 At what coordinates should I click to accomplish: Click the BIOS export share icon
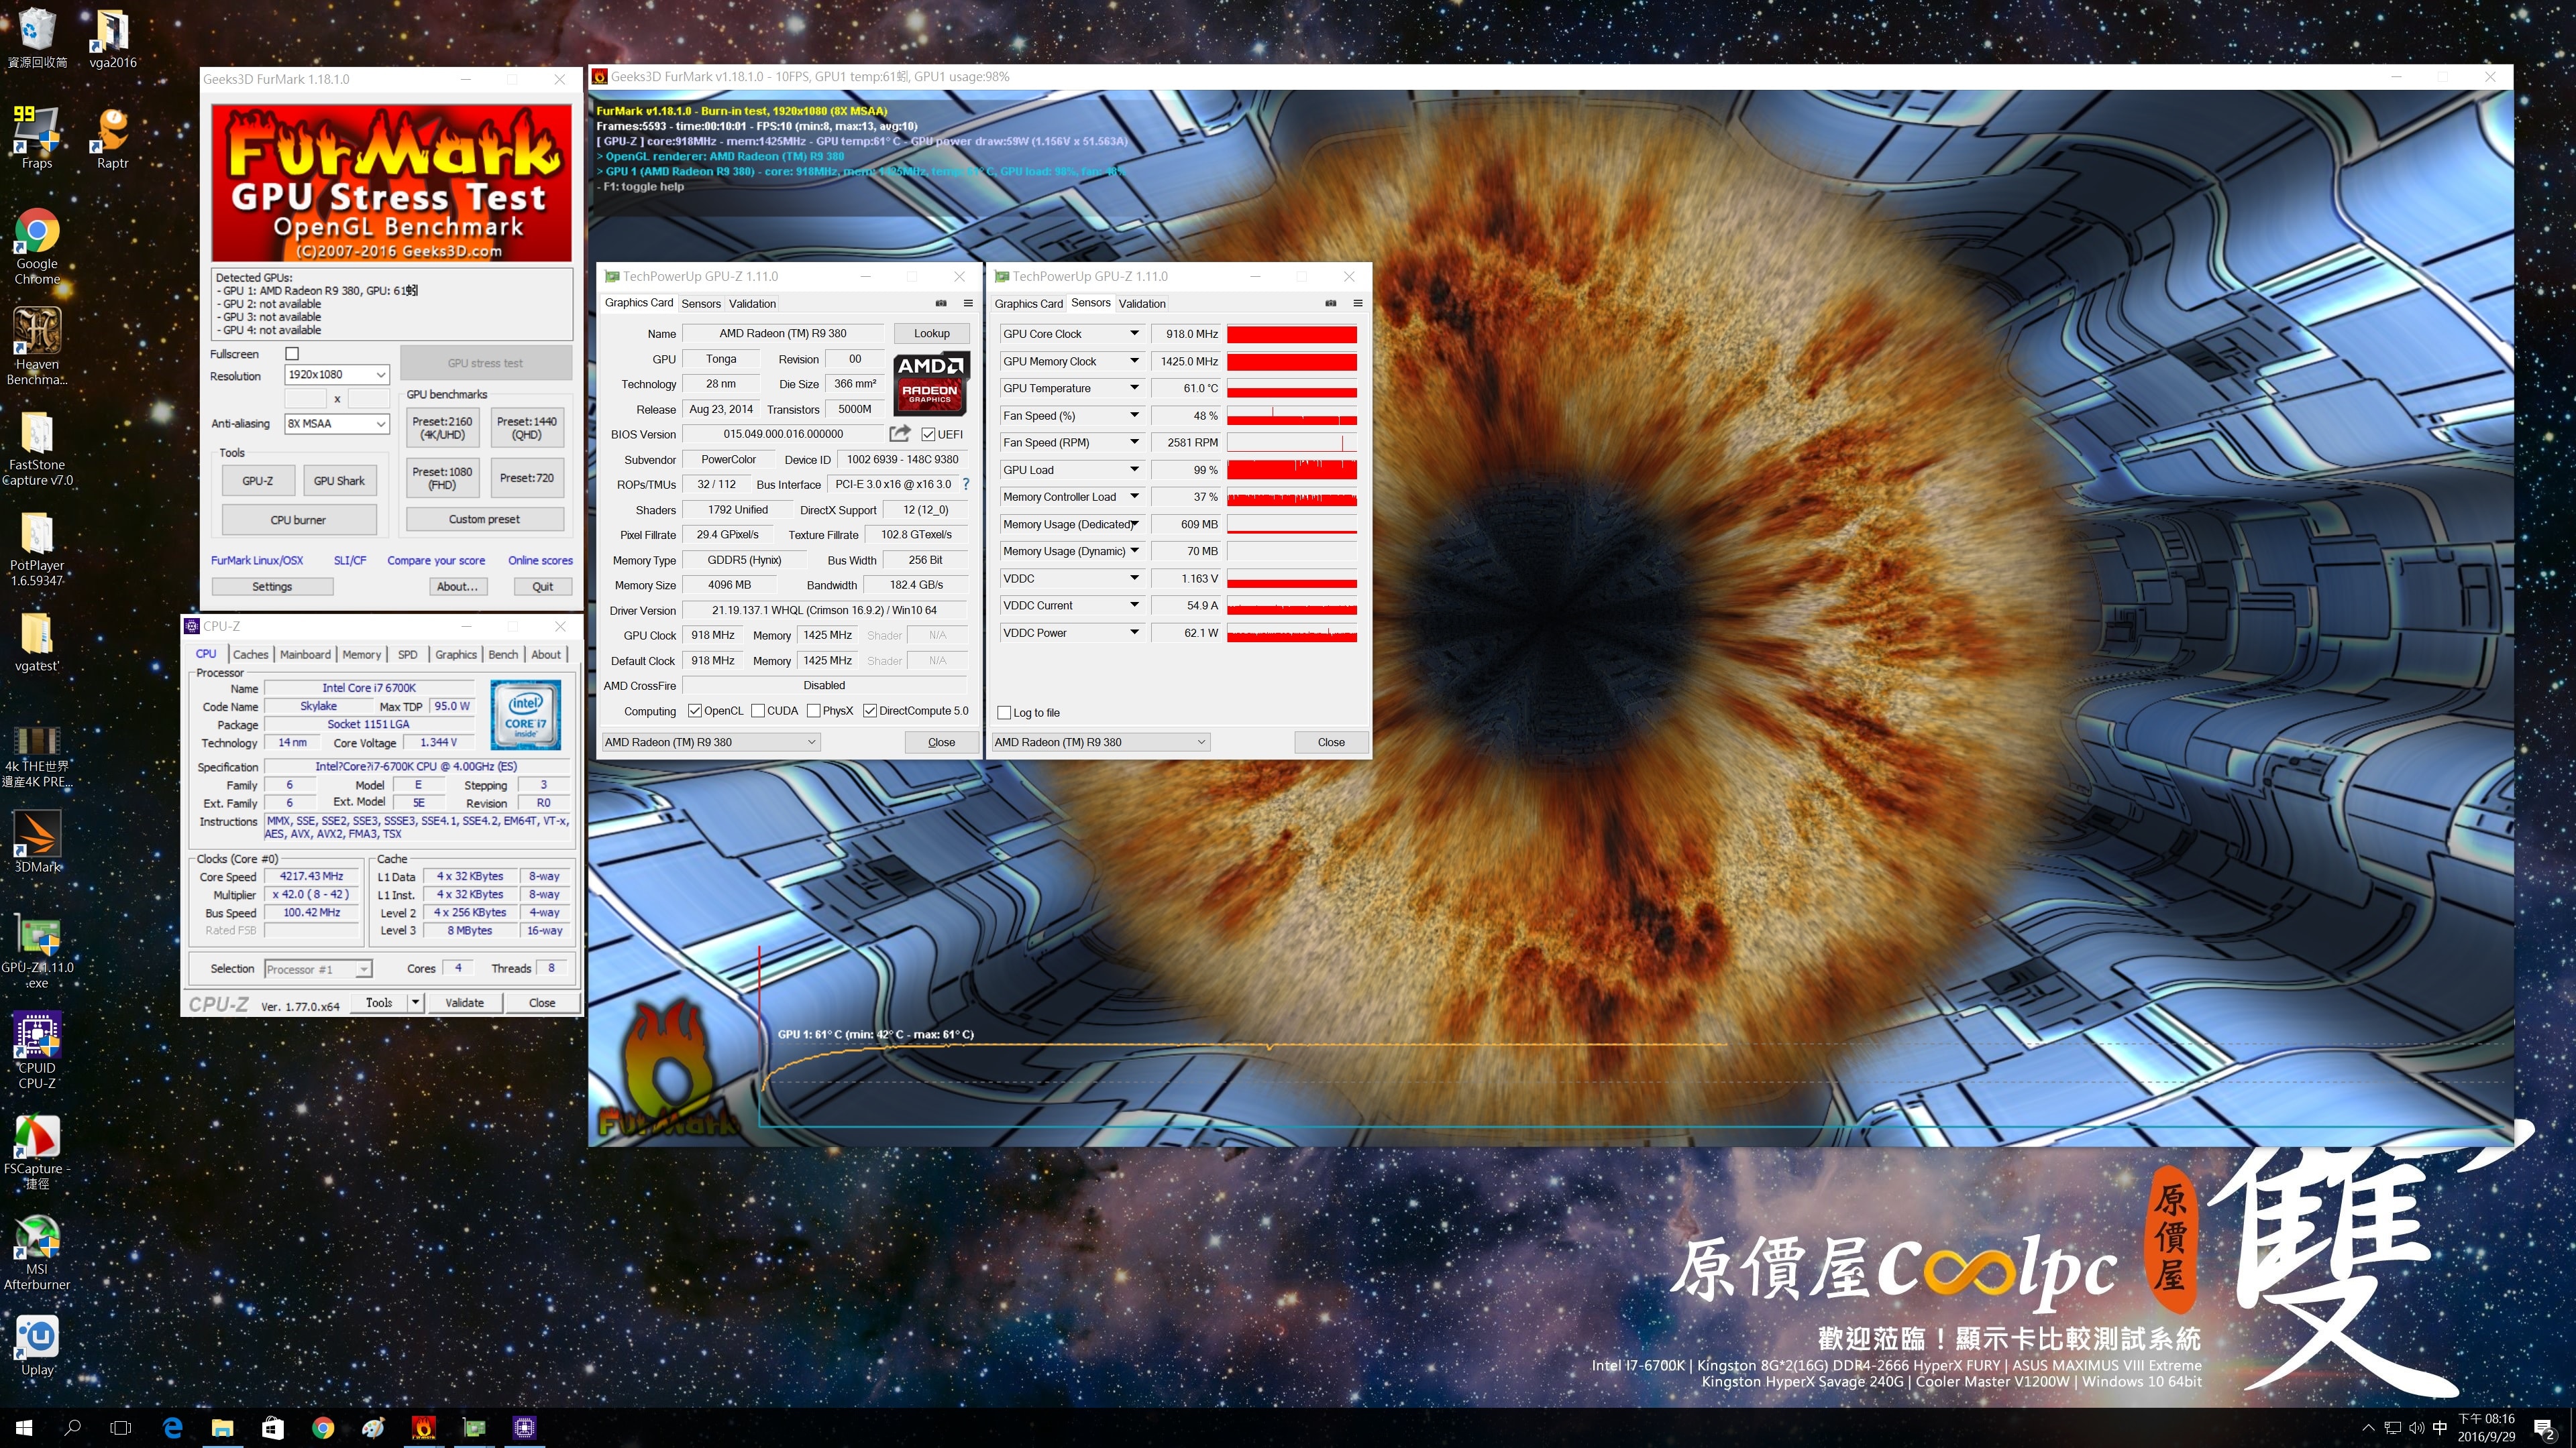point(899,434)
